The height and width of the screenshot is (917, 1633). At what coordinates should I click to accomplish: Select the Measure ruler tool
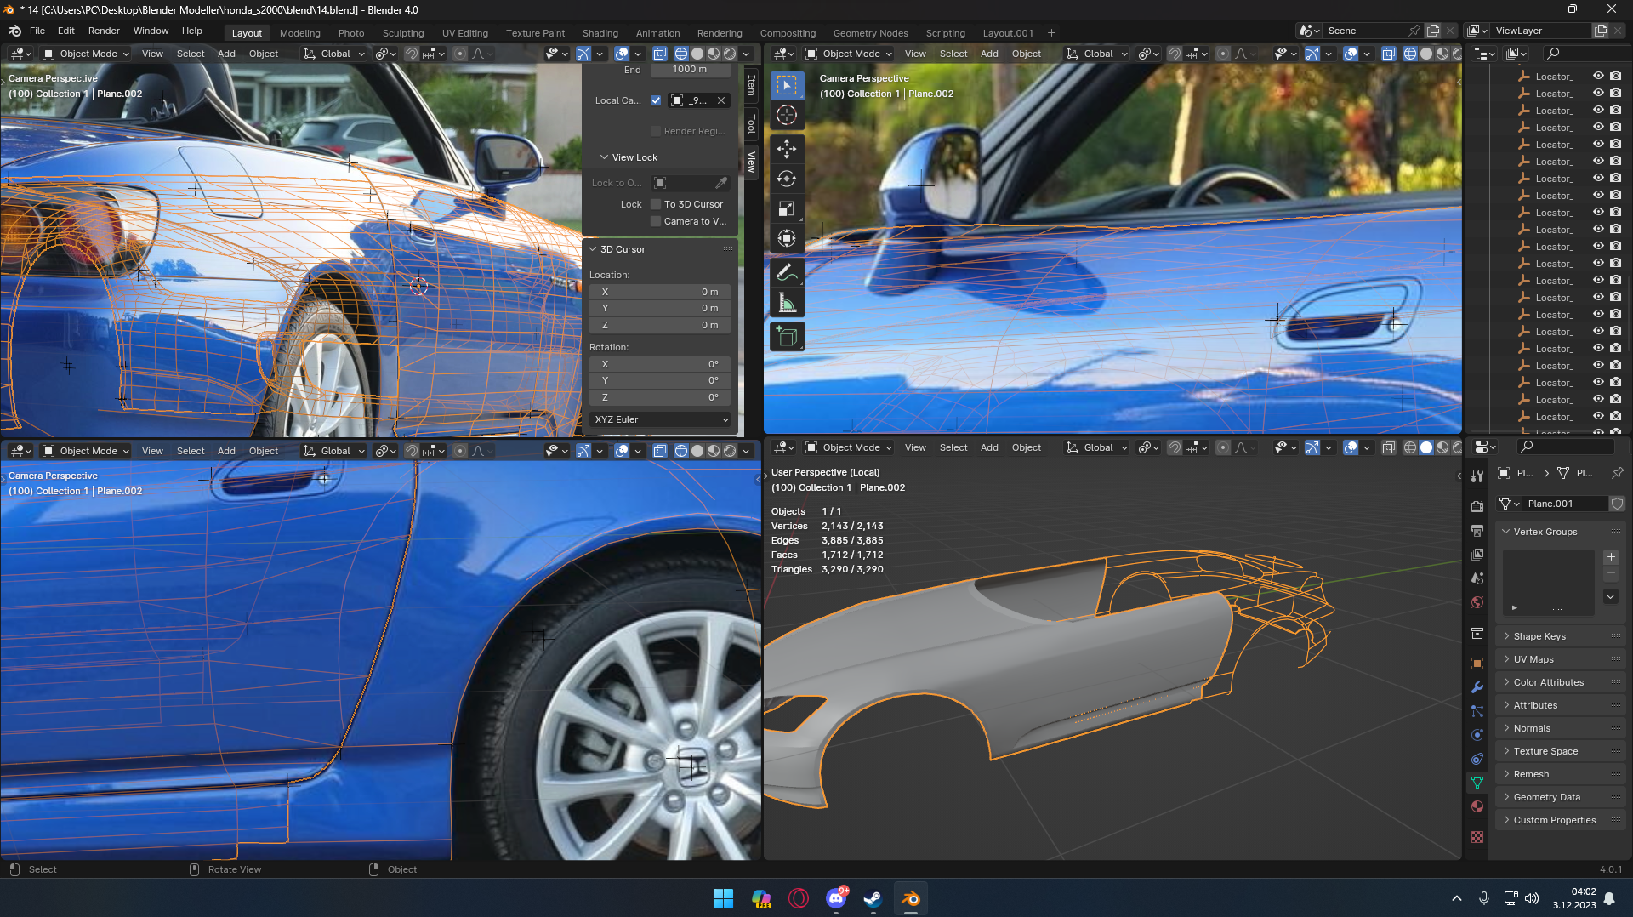click(x=787, y=303)
